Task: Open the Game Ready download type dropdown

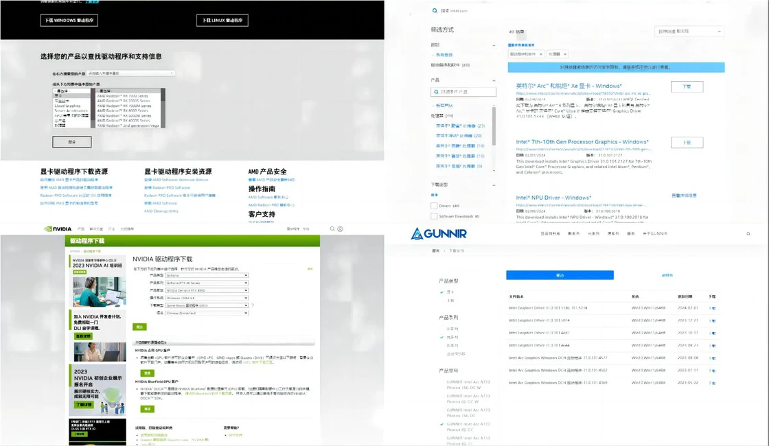Action: pos(207,305)
